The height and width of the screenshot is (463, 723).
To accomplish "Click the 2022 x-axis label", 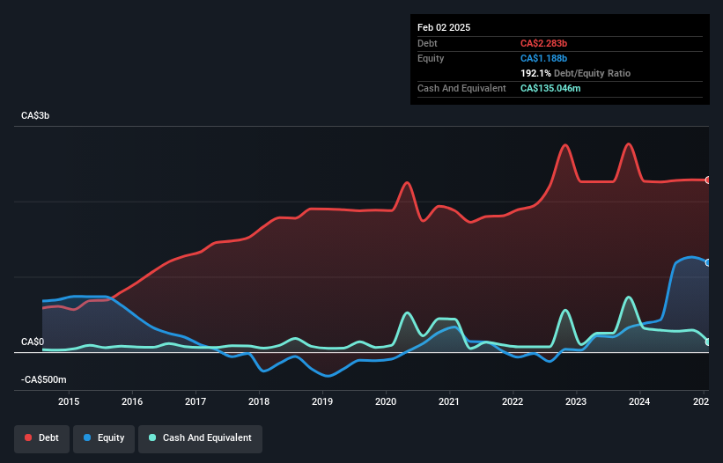I will [513, 401].
